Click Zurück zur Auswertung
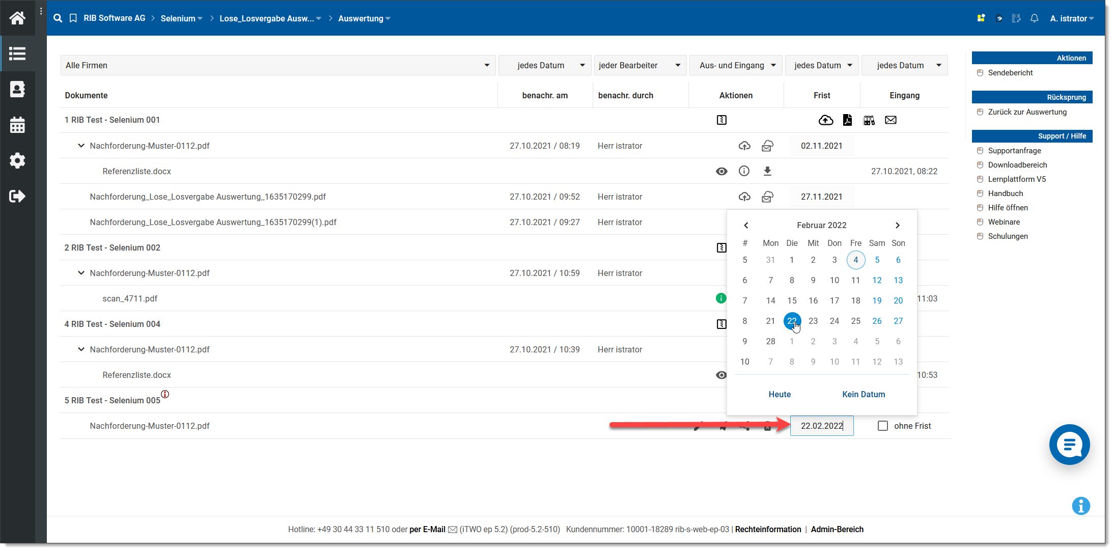The width and height of the screenshot is (1113, 551). [1027, 112]
